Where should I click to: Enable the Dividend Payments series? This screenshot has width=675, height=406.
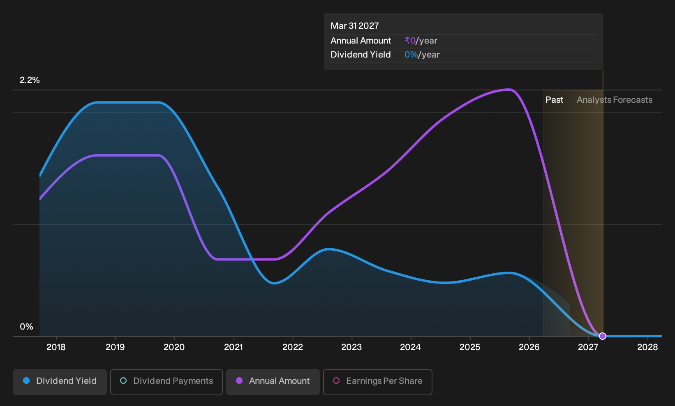[166, 382]
